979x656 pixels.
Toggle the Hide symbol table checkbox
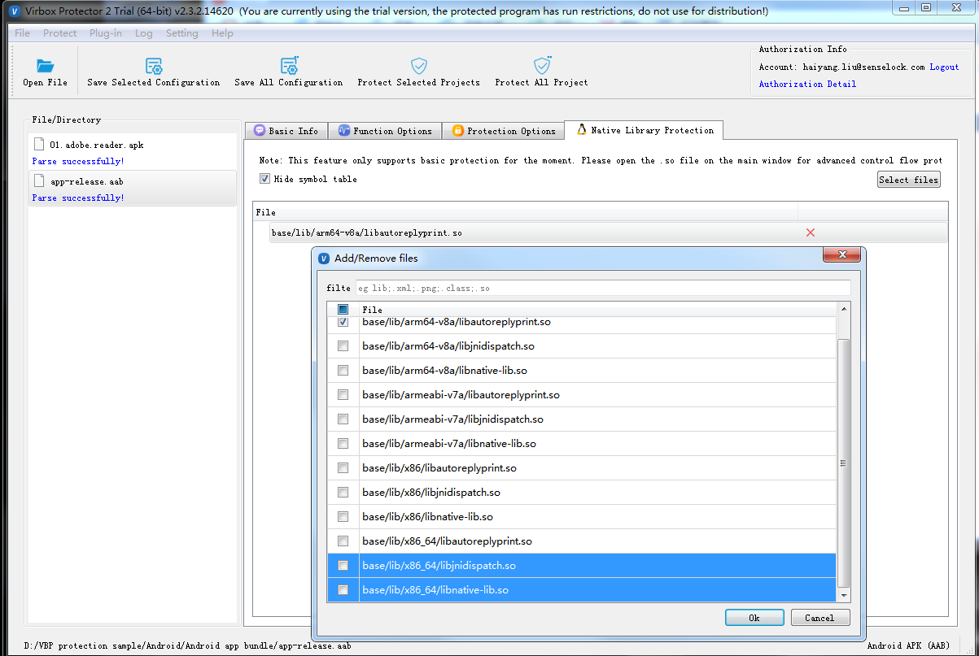point(264,179)
